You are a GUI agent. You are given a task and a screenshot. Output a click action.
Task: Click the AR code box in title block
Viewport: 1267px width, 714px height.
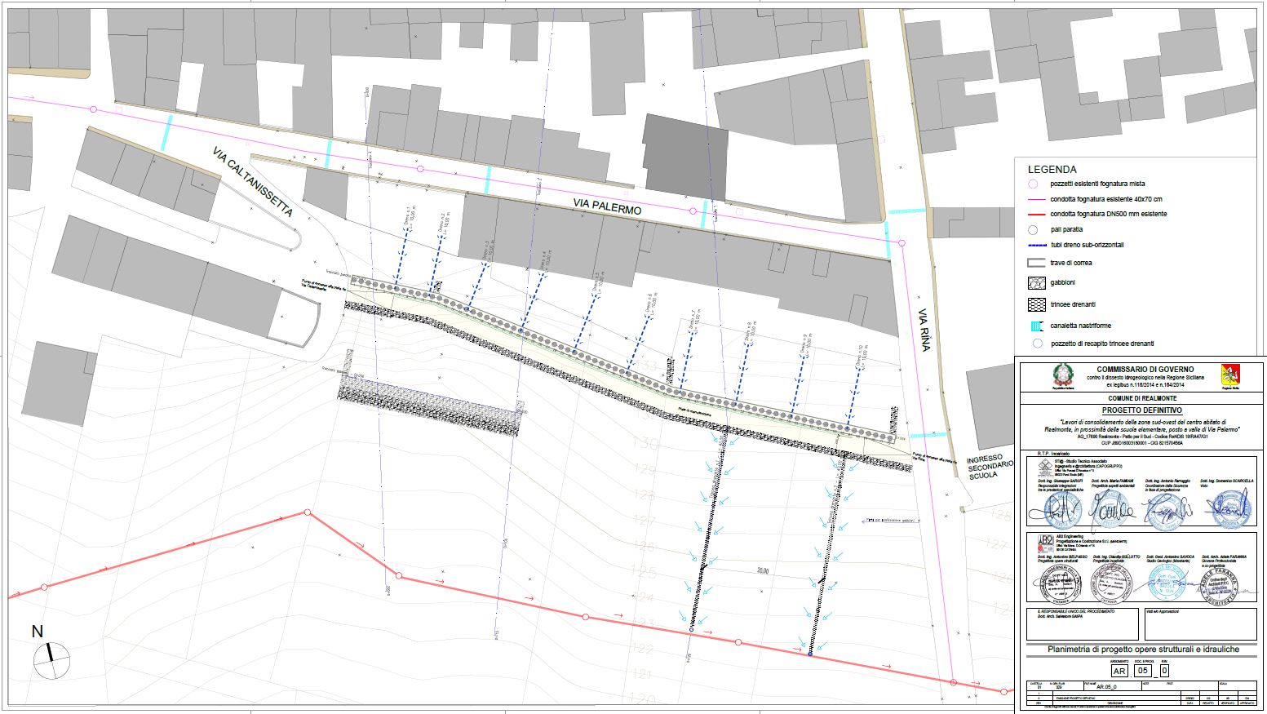(x=1119, y=671)
